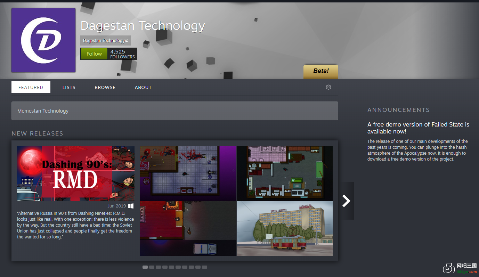Advance carousel with the right arrow

pyautogui.click(x=347, y=201)
